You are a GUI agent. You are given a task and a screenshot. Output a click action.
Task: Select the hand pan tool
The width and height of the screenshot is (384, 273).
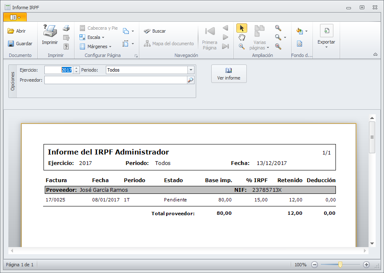coord(241,37)
